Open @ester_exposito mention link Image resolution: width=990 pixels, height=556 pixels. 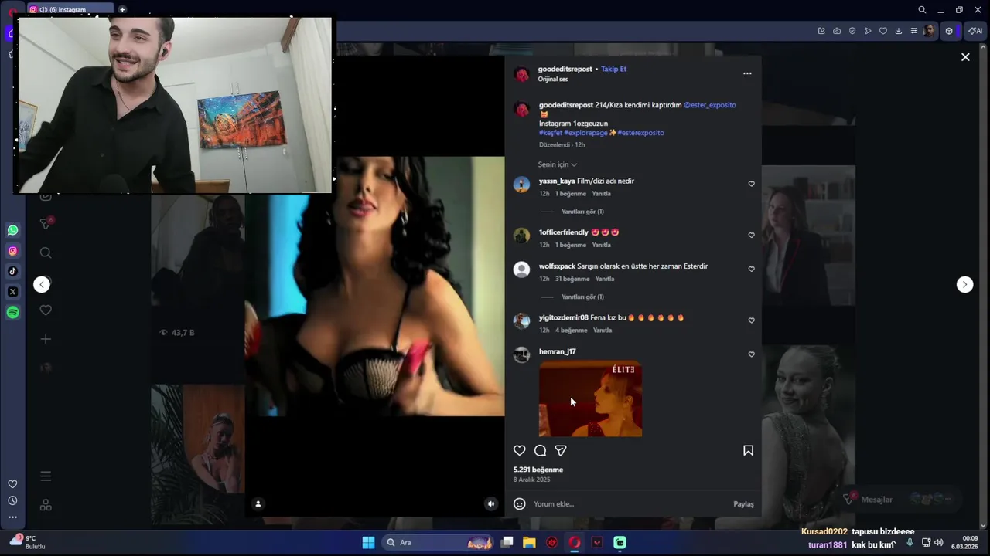[709, 105]
